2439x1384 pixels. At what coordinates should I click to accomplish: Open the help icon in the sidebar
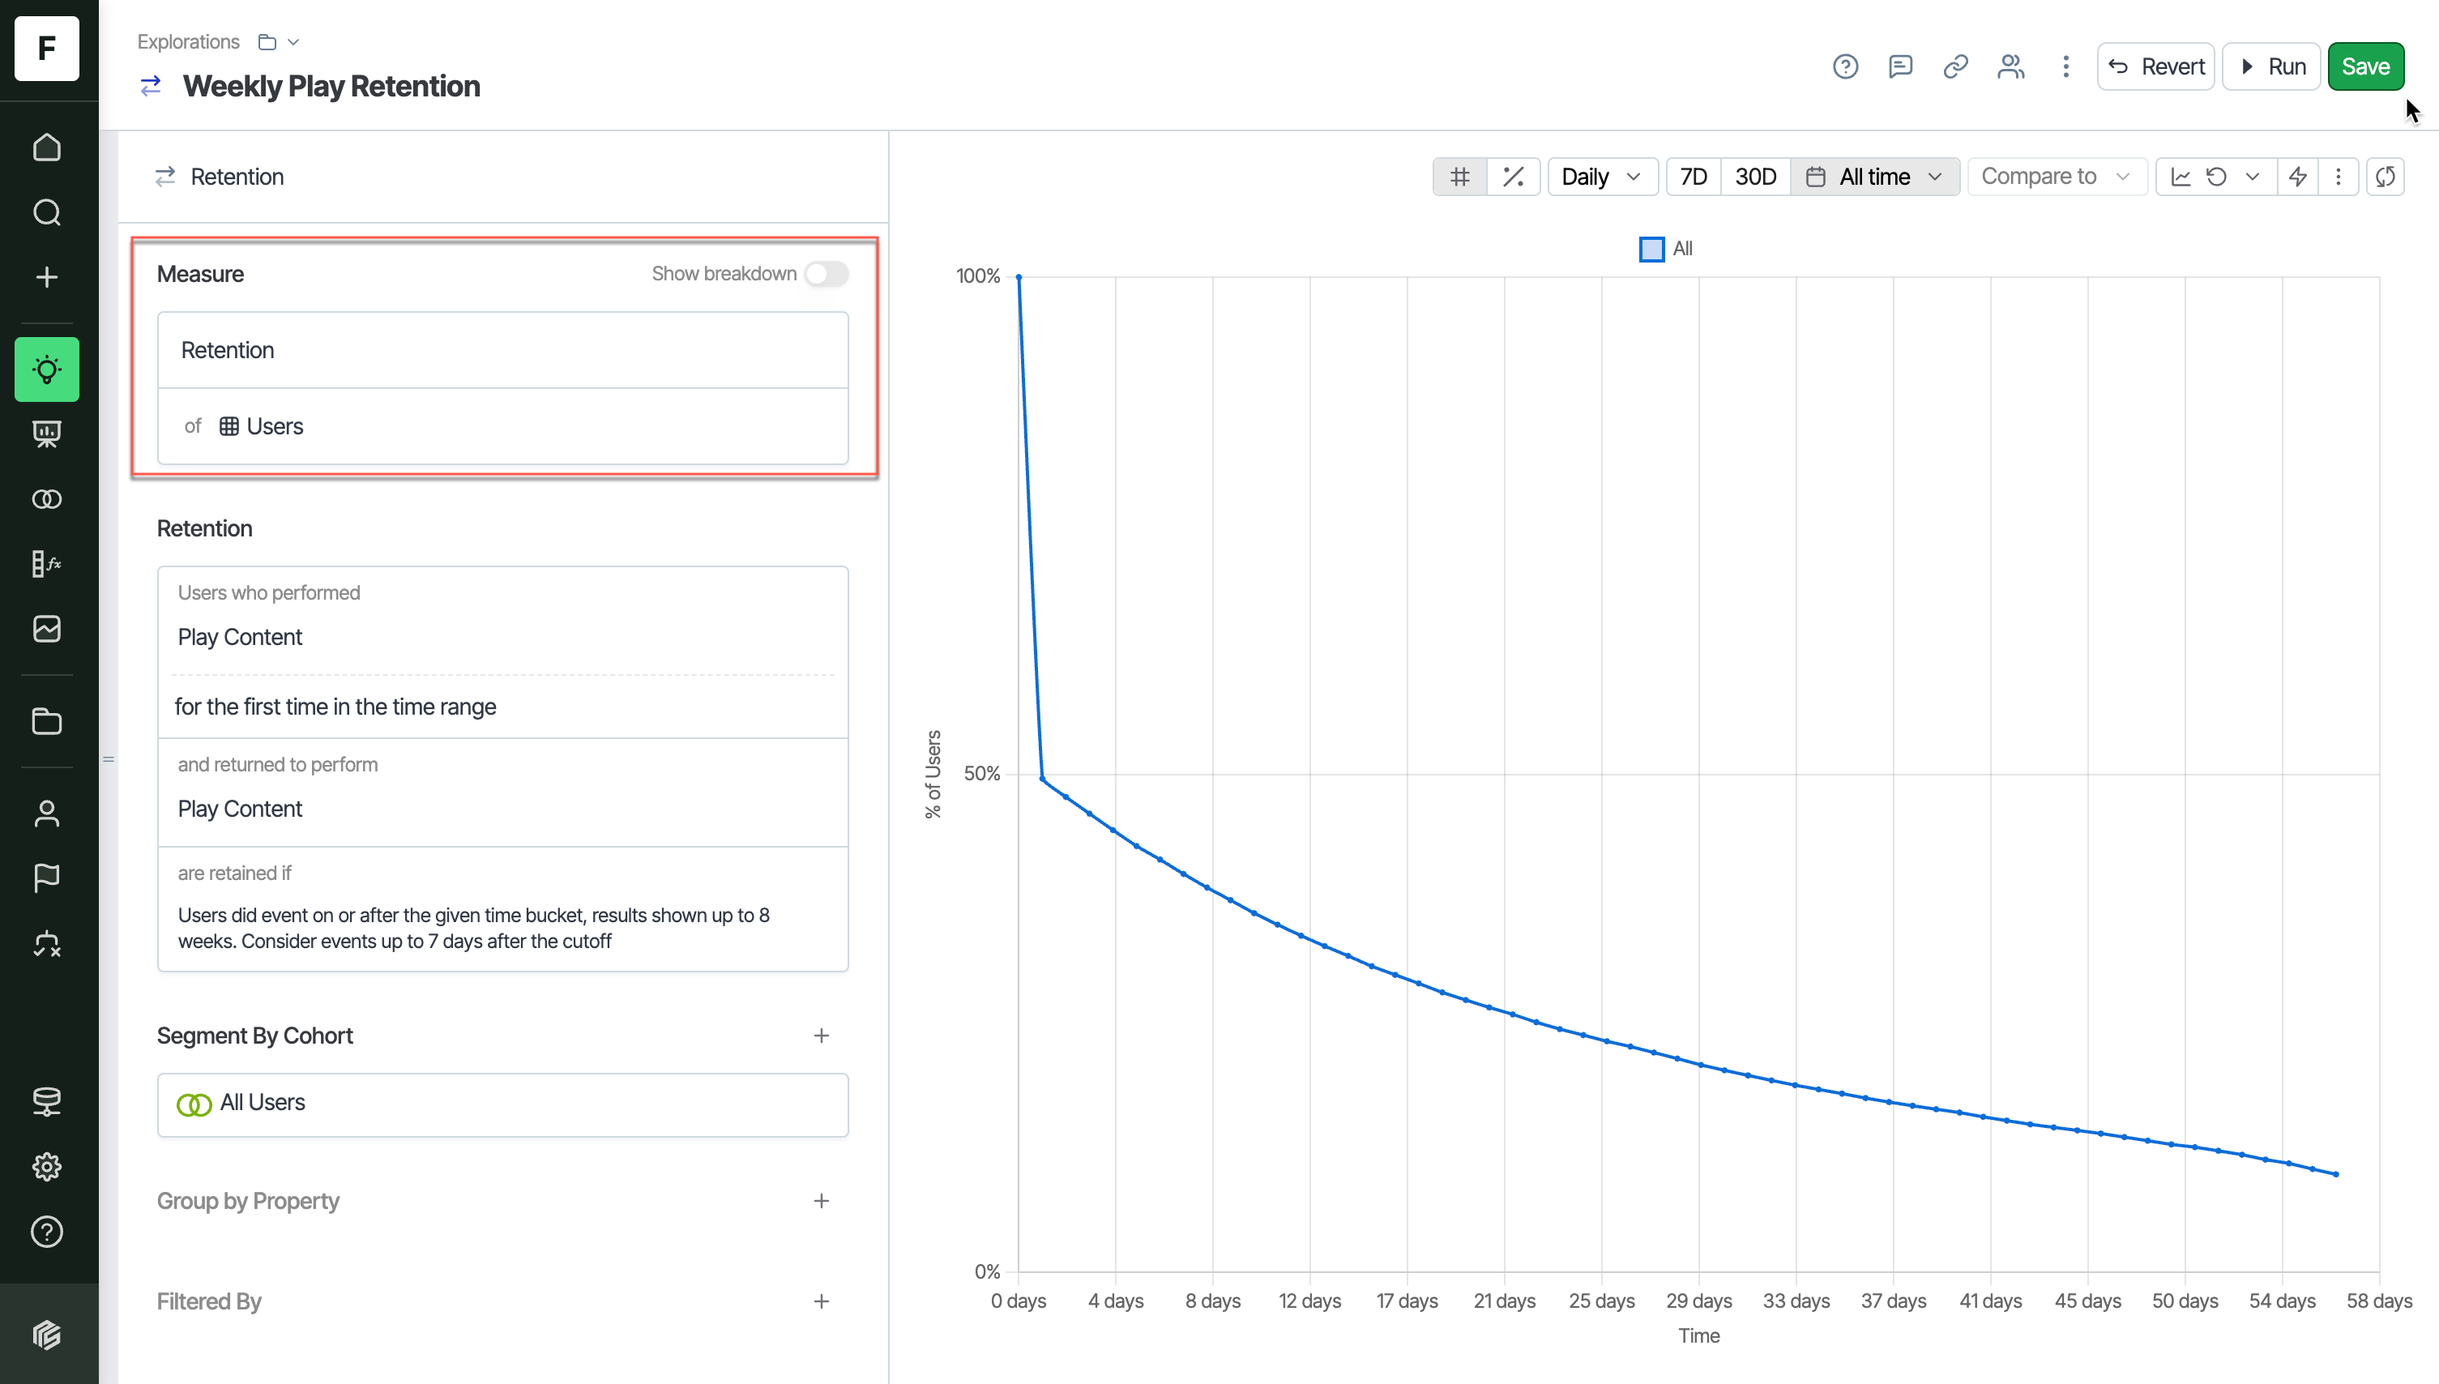[x=46, y=1231]
